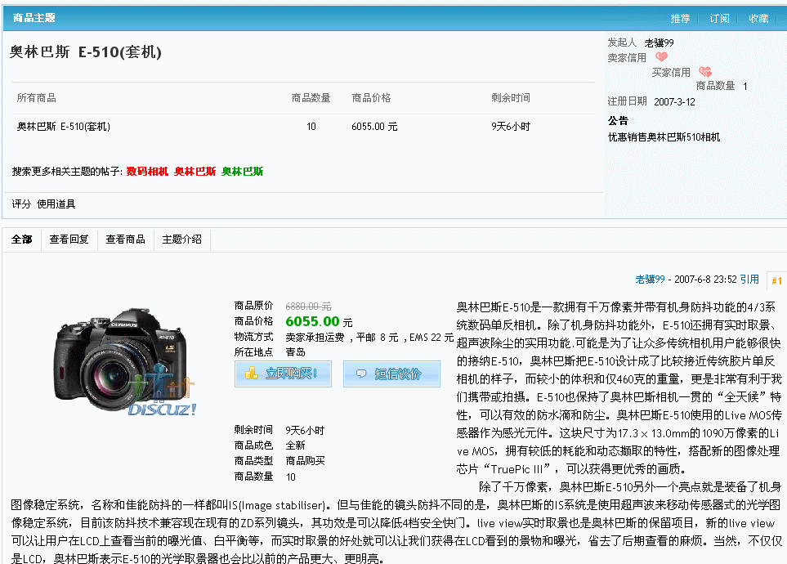Switch to the 查看回复 tab

coord(69,239)
